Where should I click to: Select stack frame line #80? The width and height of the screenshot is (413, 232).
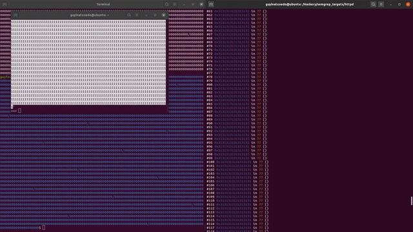tap(237, 84)
